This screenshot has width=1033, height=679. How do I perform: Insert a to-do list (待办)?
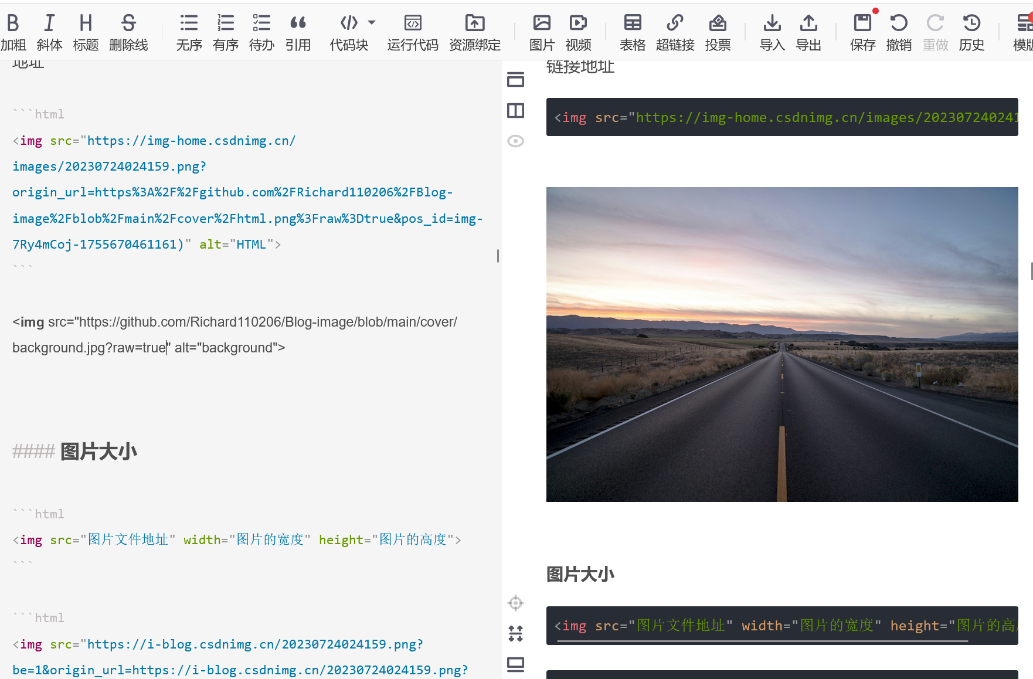(x=261, y=32)
